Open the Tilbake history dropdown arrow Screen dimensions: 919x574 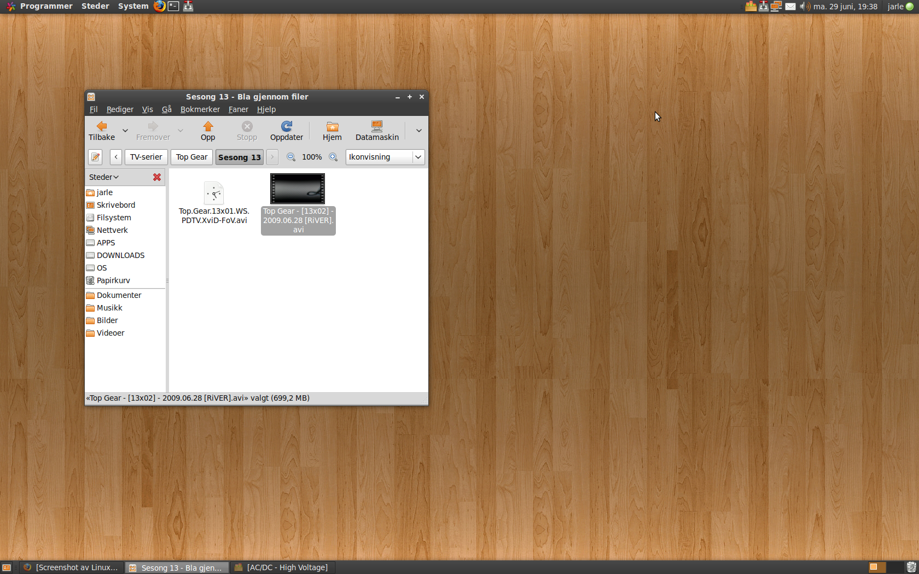[x=125, y=131]
